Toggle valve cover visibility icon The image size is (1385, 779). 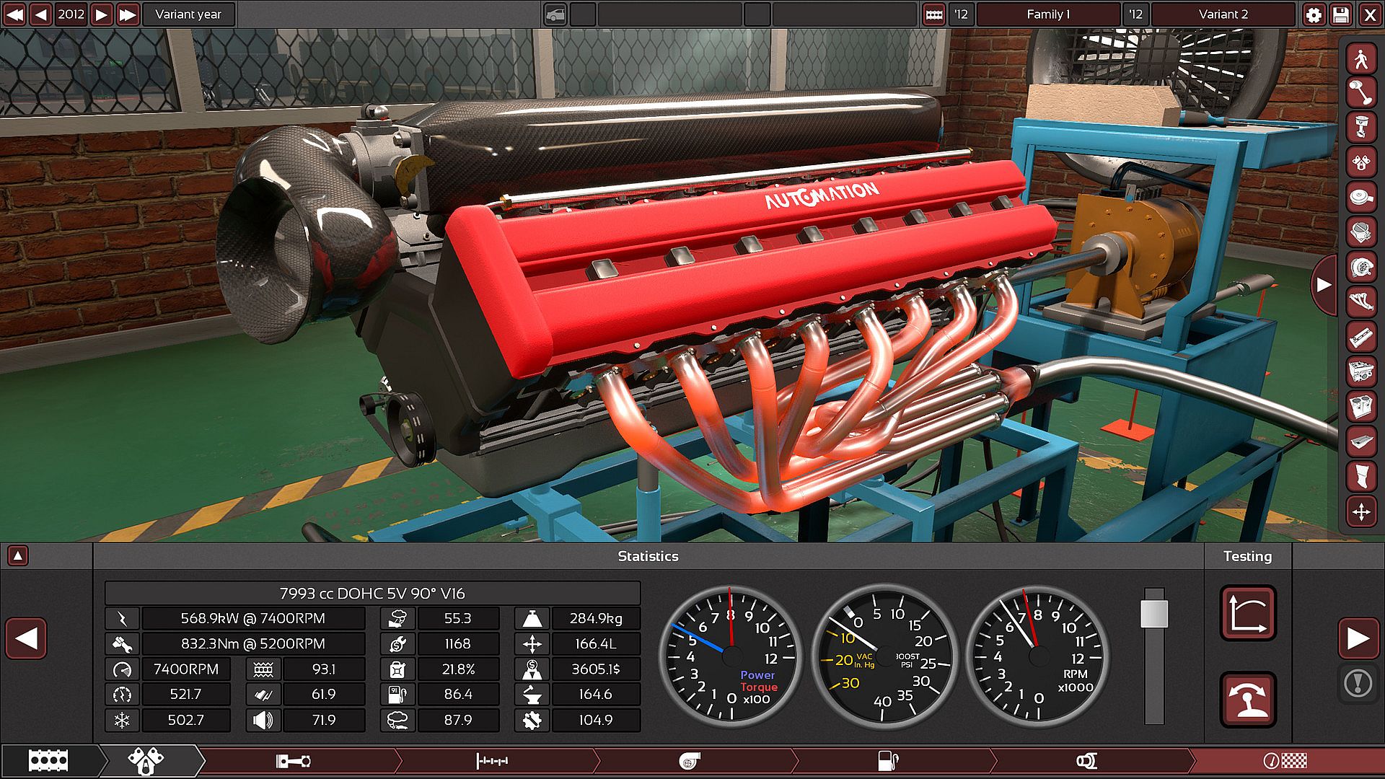click(1361, 337)
